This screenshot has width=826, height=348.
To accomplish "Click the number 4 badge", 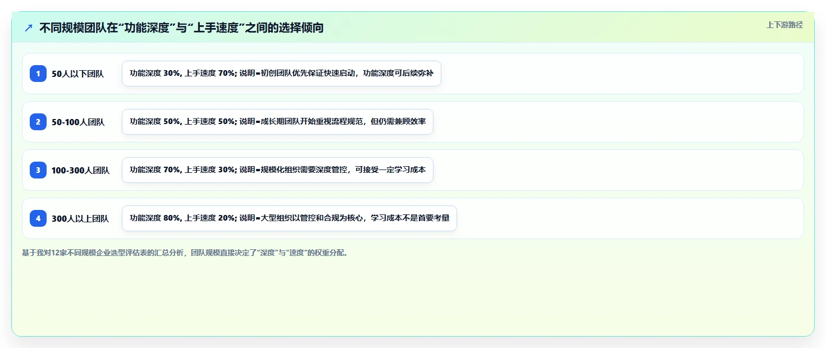I will [x=38, y=218].
